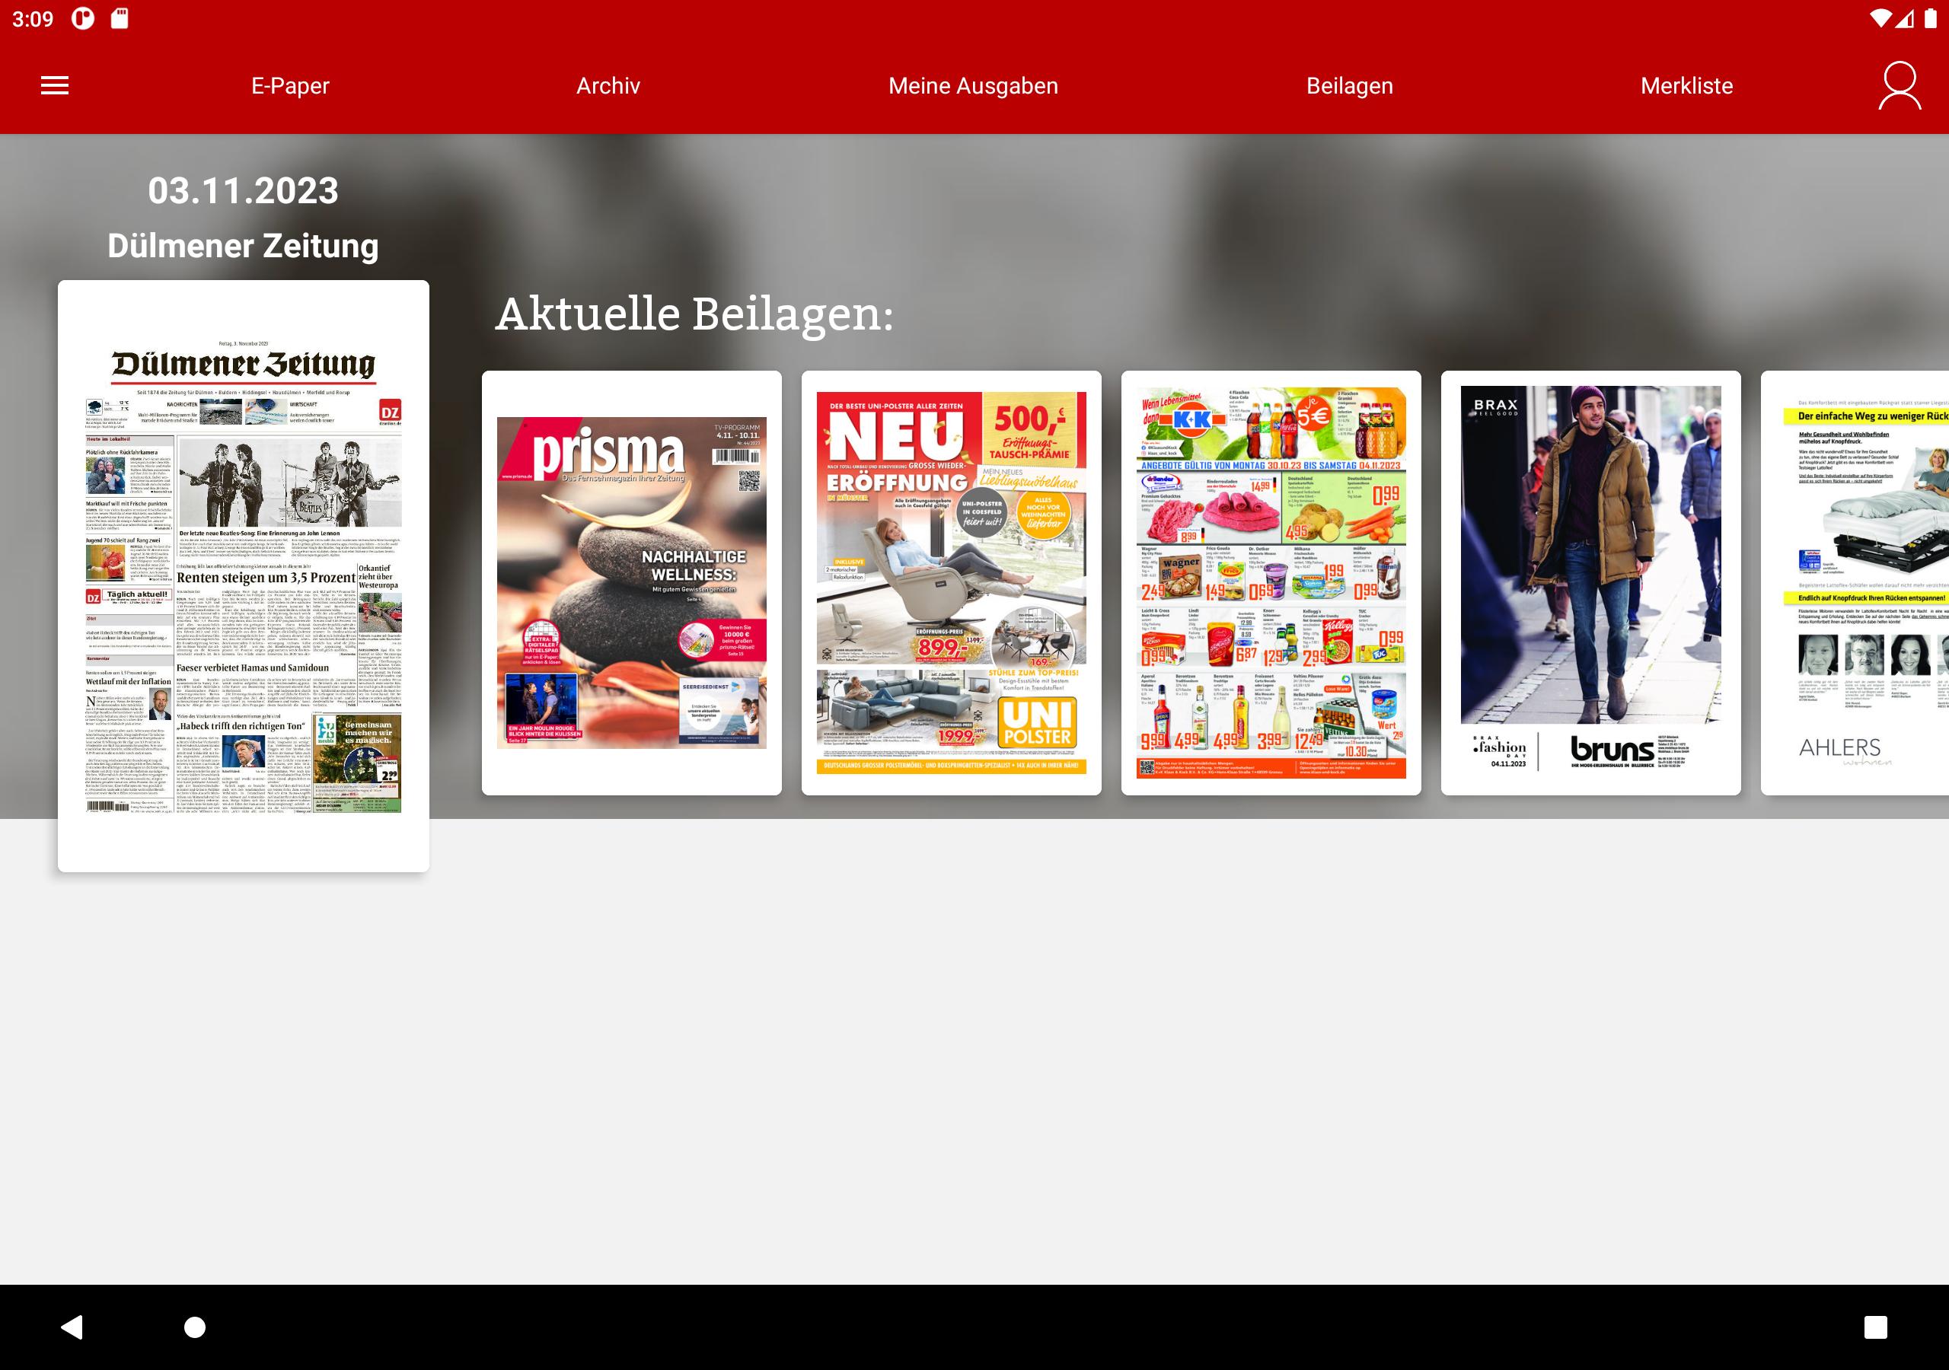
Task: Open the Merkliste tab
Action: tap(1686, 86)
